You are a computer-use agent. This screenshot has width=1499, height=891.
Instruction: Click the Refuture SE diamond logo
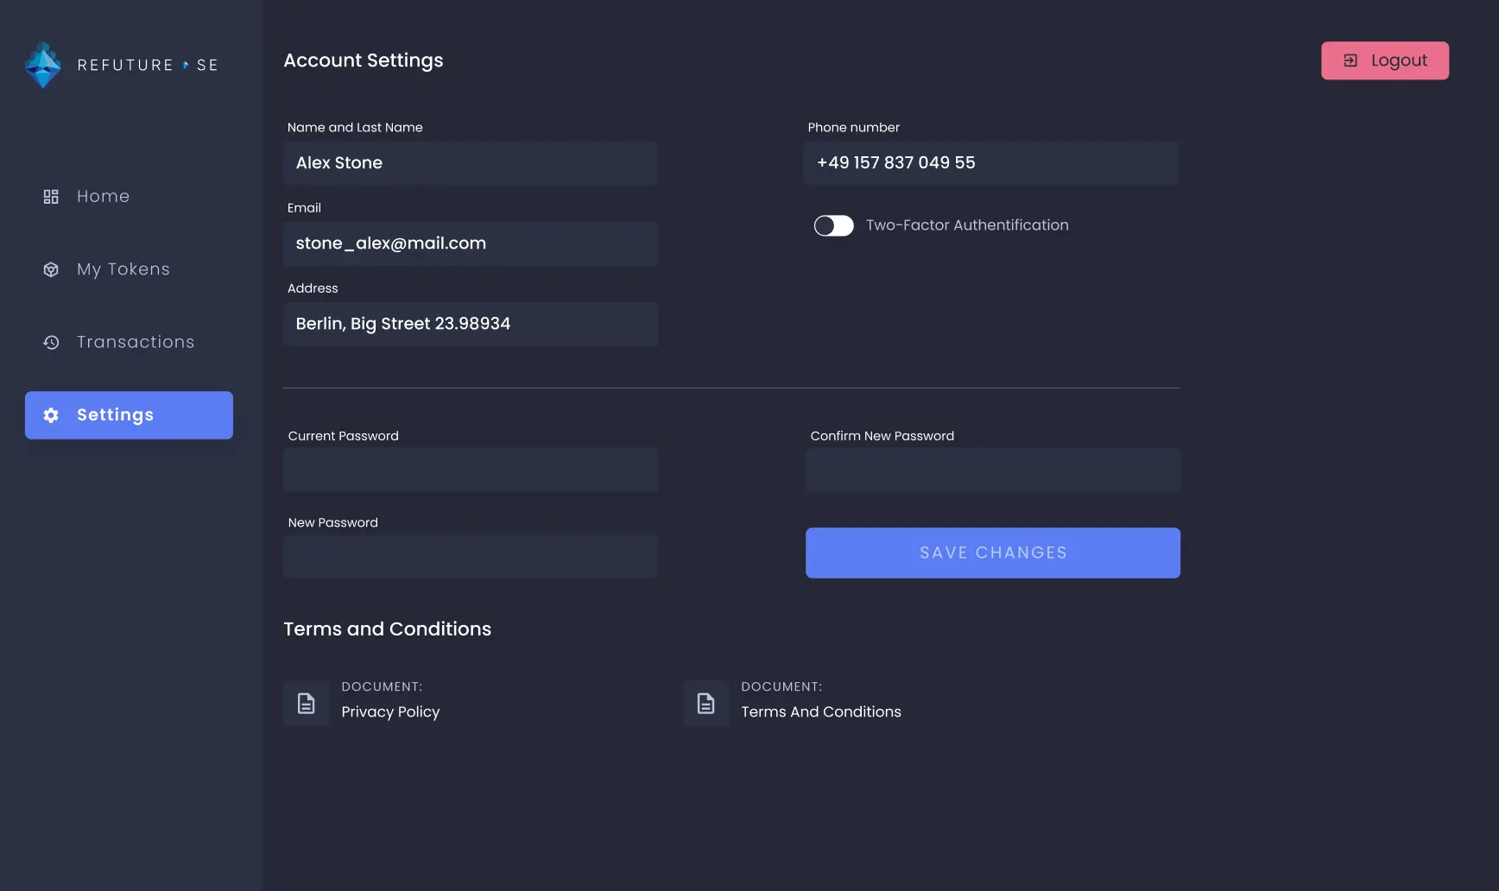[x=42, y=65]
